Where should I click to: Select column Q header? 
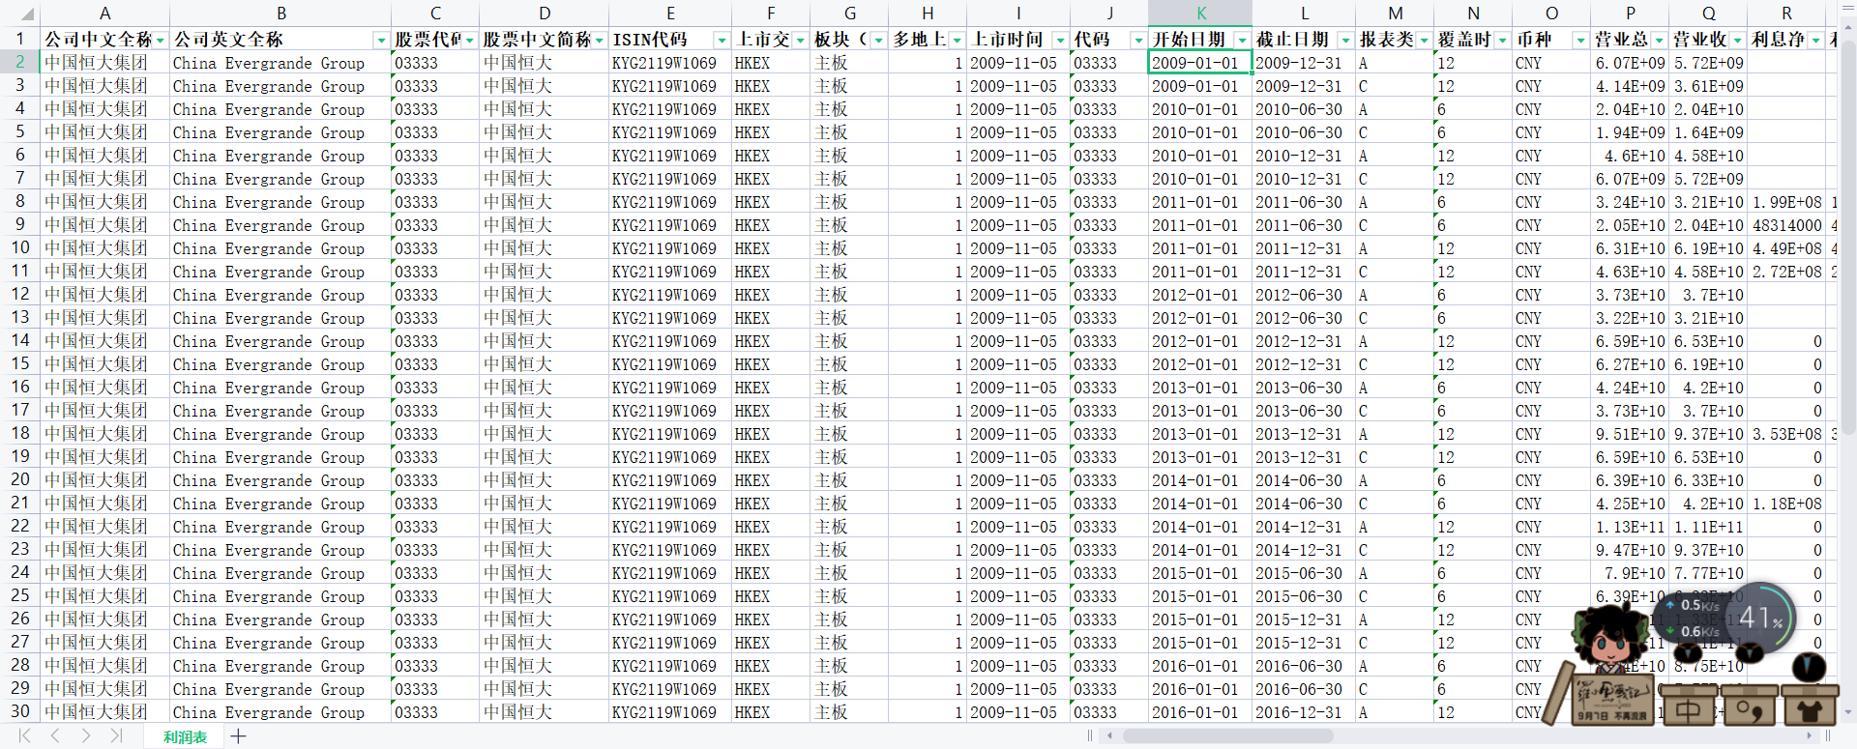point(1708,14)
